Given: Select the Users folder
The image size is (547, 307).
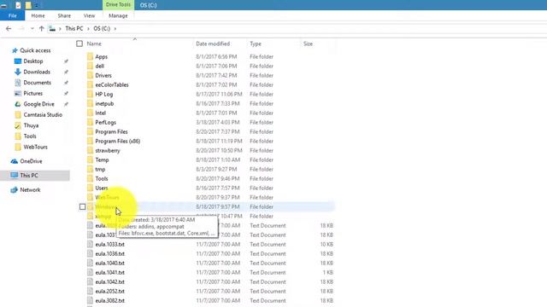Looking at the screenshot, I should tap(102, 188).
